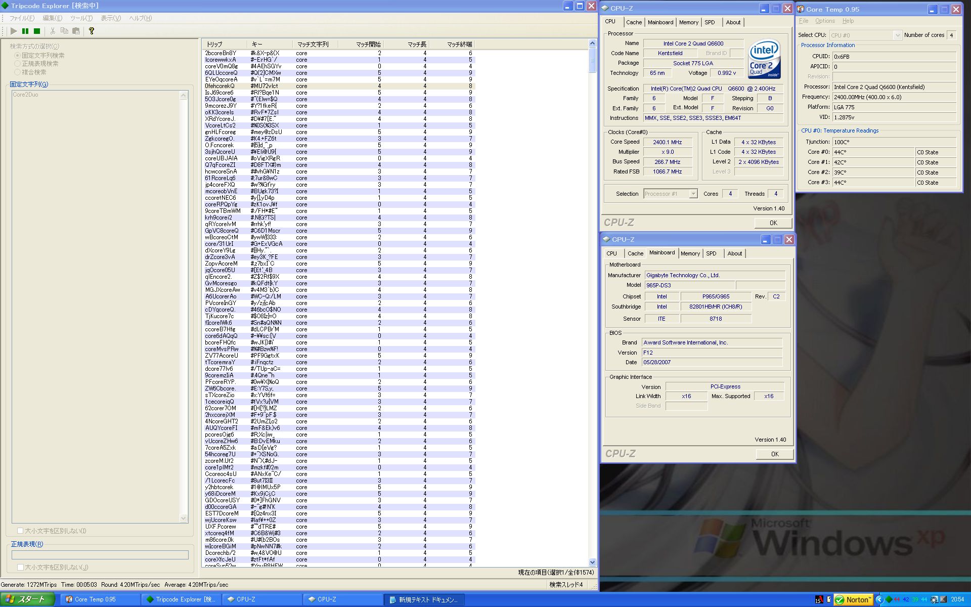Screen dimensions: 971x607
Task: Click the yellow question mark help icon
Action: point(92,31)
